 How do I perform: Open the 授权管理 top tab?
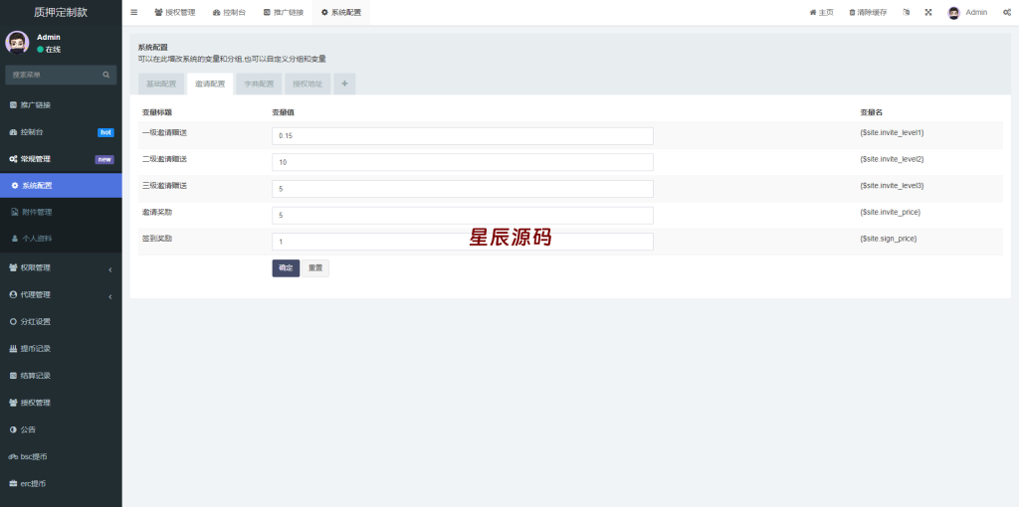click(175, 12)
